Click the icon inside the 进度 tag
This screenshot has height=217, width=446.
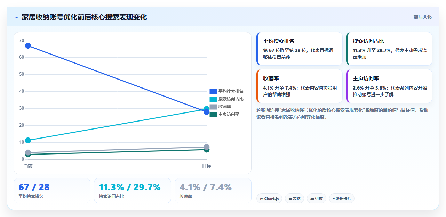[x=312, y=199]
